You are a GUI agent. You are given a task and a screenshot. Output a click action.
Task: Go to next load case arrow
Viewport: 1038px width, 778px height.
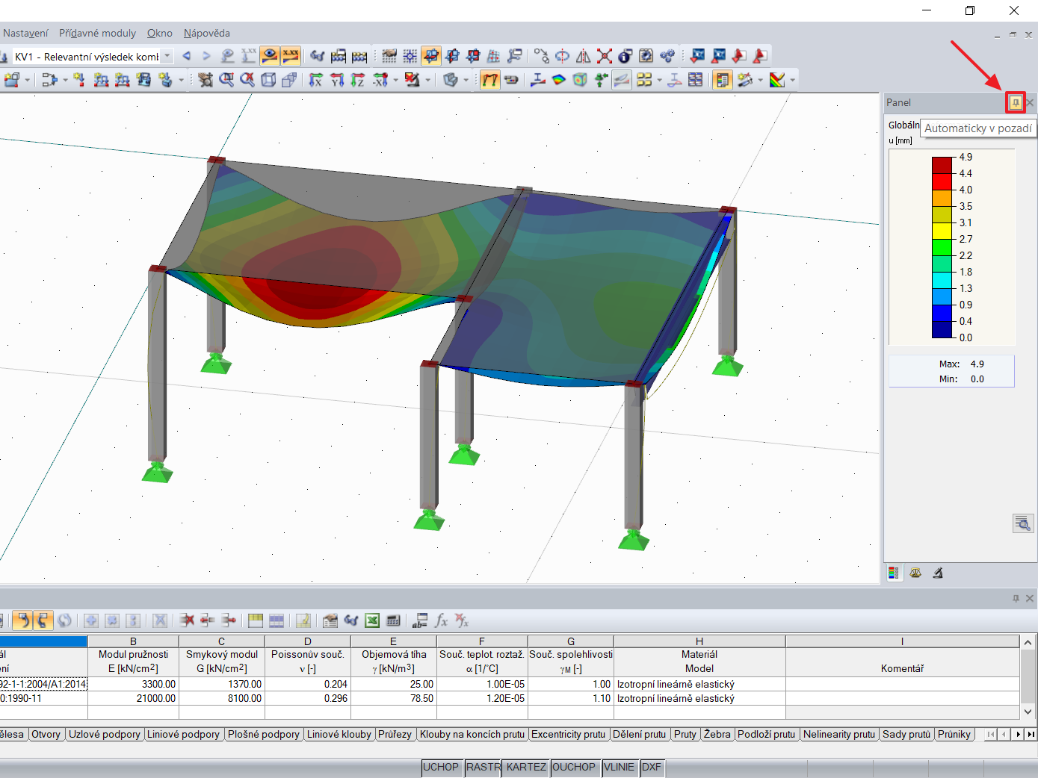pos(206,56)
